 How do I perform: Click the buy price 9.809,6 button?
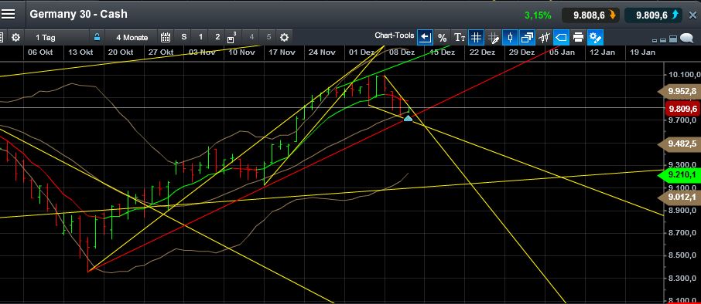[653, 15]
